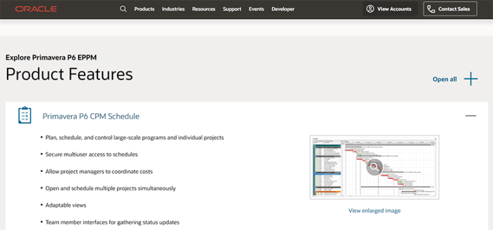Click the Open all link
This screenshot has height=230, width=493.
coord(444,79)
